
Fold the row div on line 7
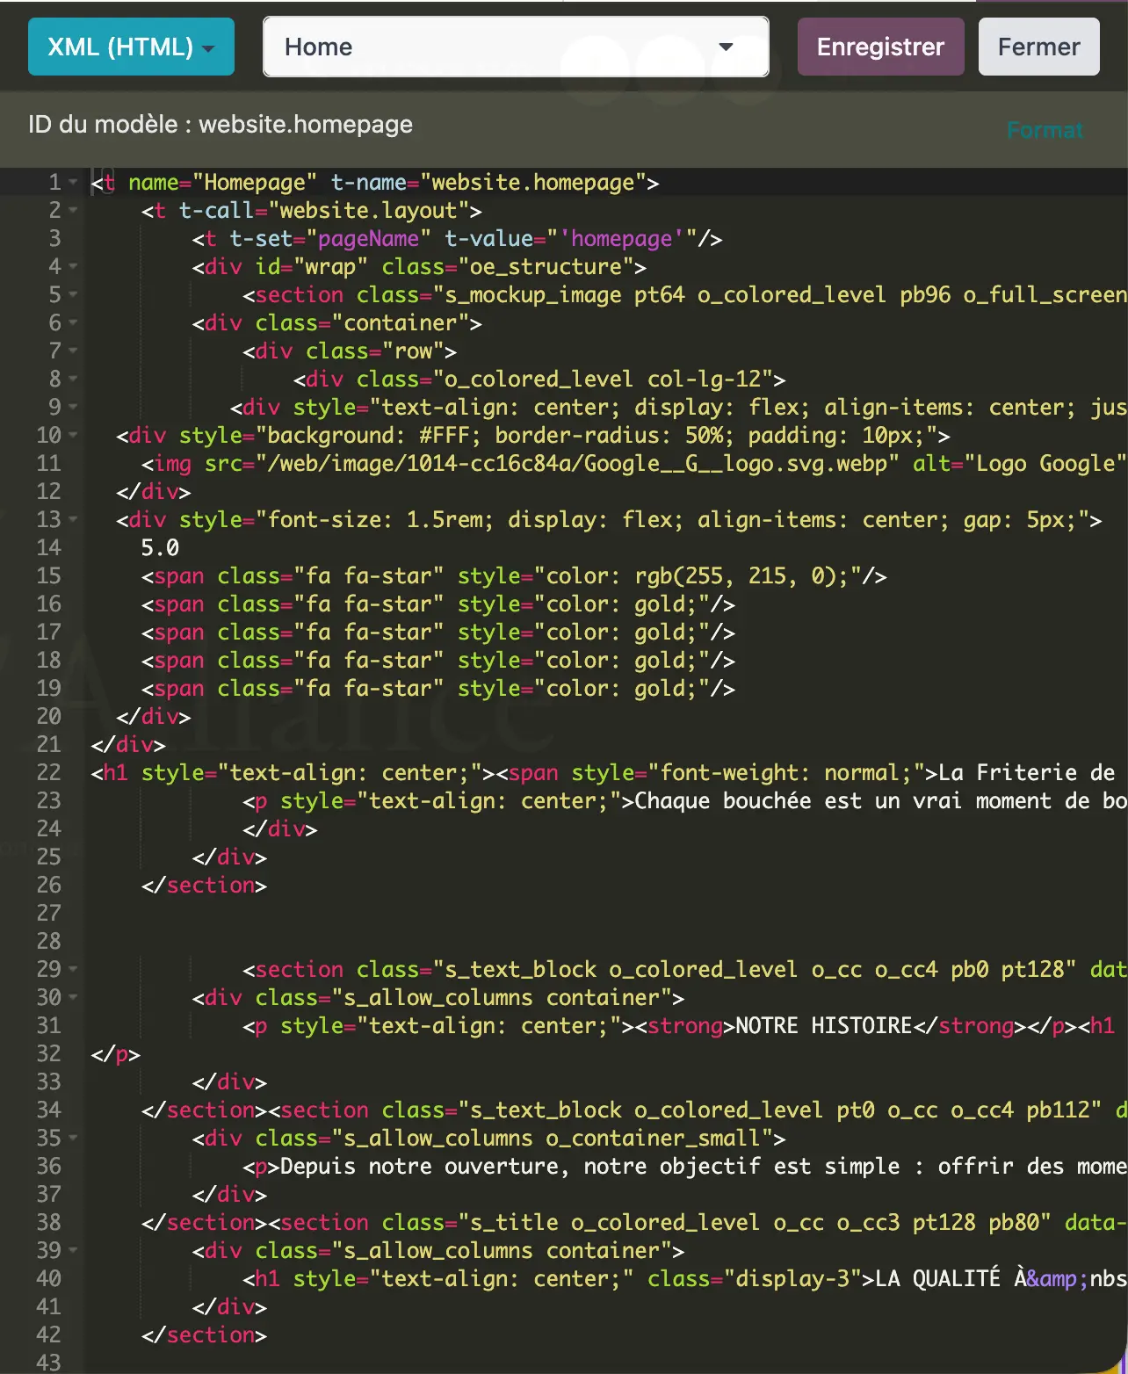click(73, 351)
